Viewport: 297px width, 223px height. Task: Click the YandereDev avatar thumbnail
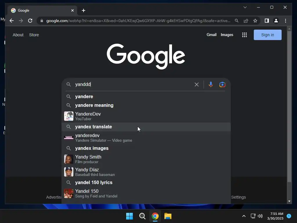pyautogui.click(x=68, y=116)
